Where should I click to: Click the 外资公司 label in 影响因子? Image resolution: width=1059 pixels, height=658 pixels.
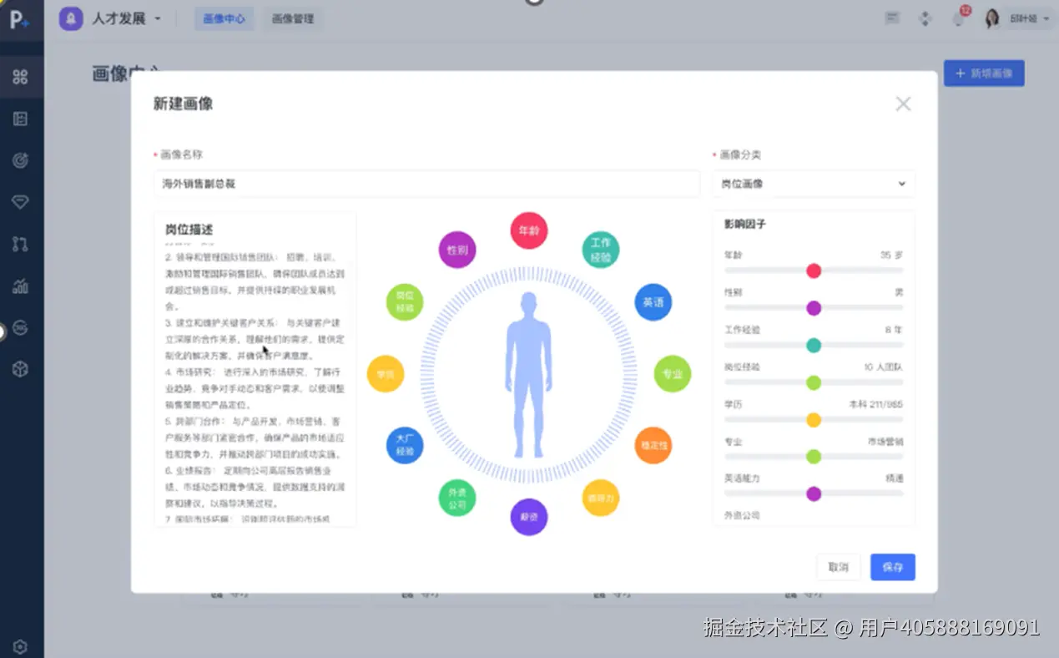point(742,516)
